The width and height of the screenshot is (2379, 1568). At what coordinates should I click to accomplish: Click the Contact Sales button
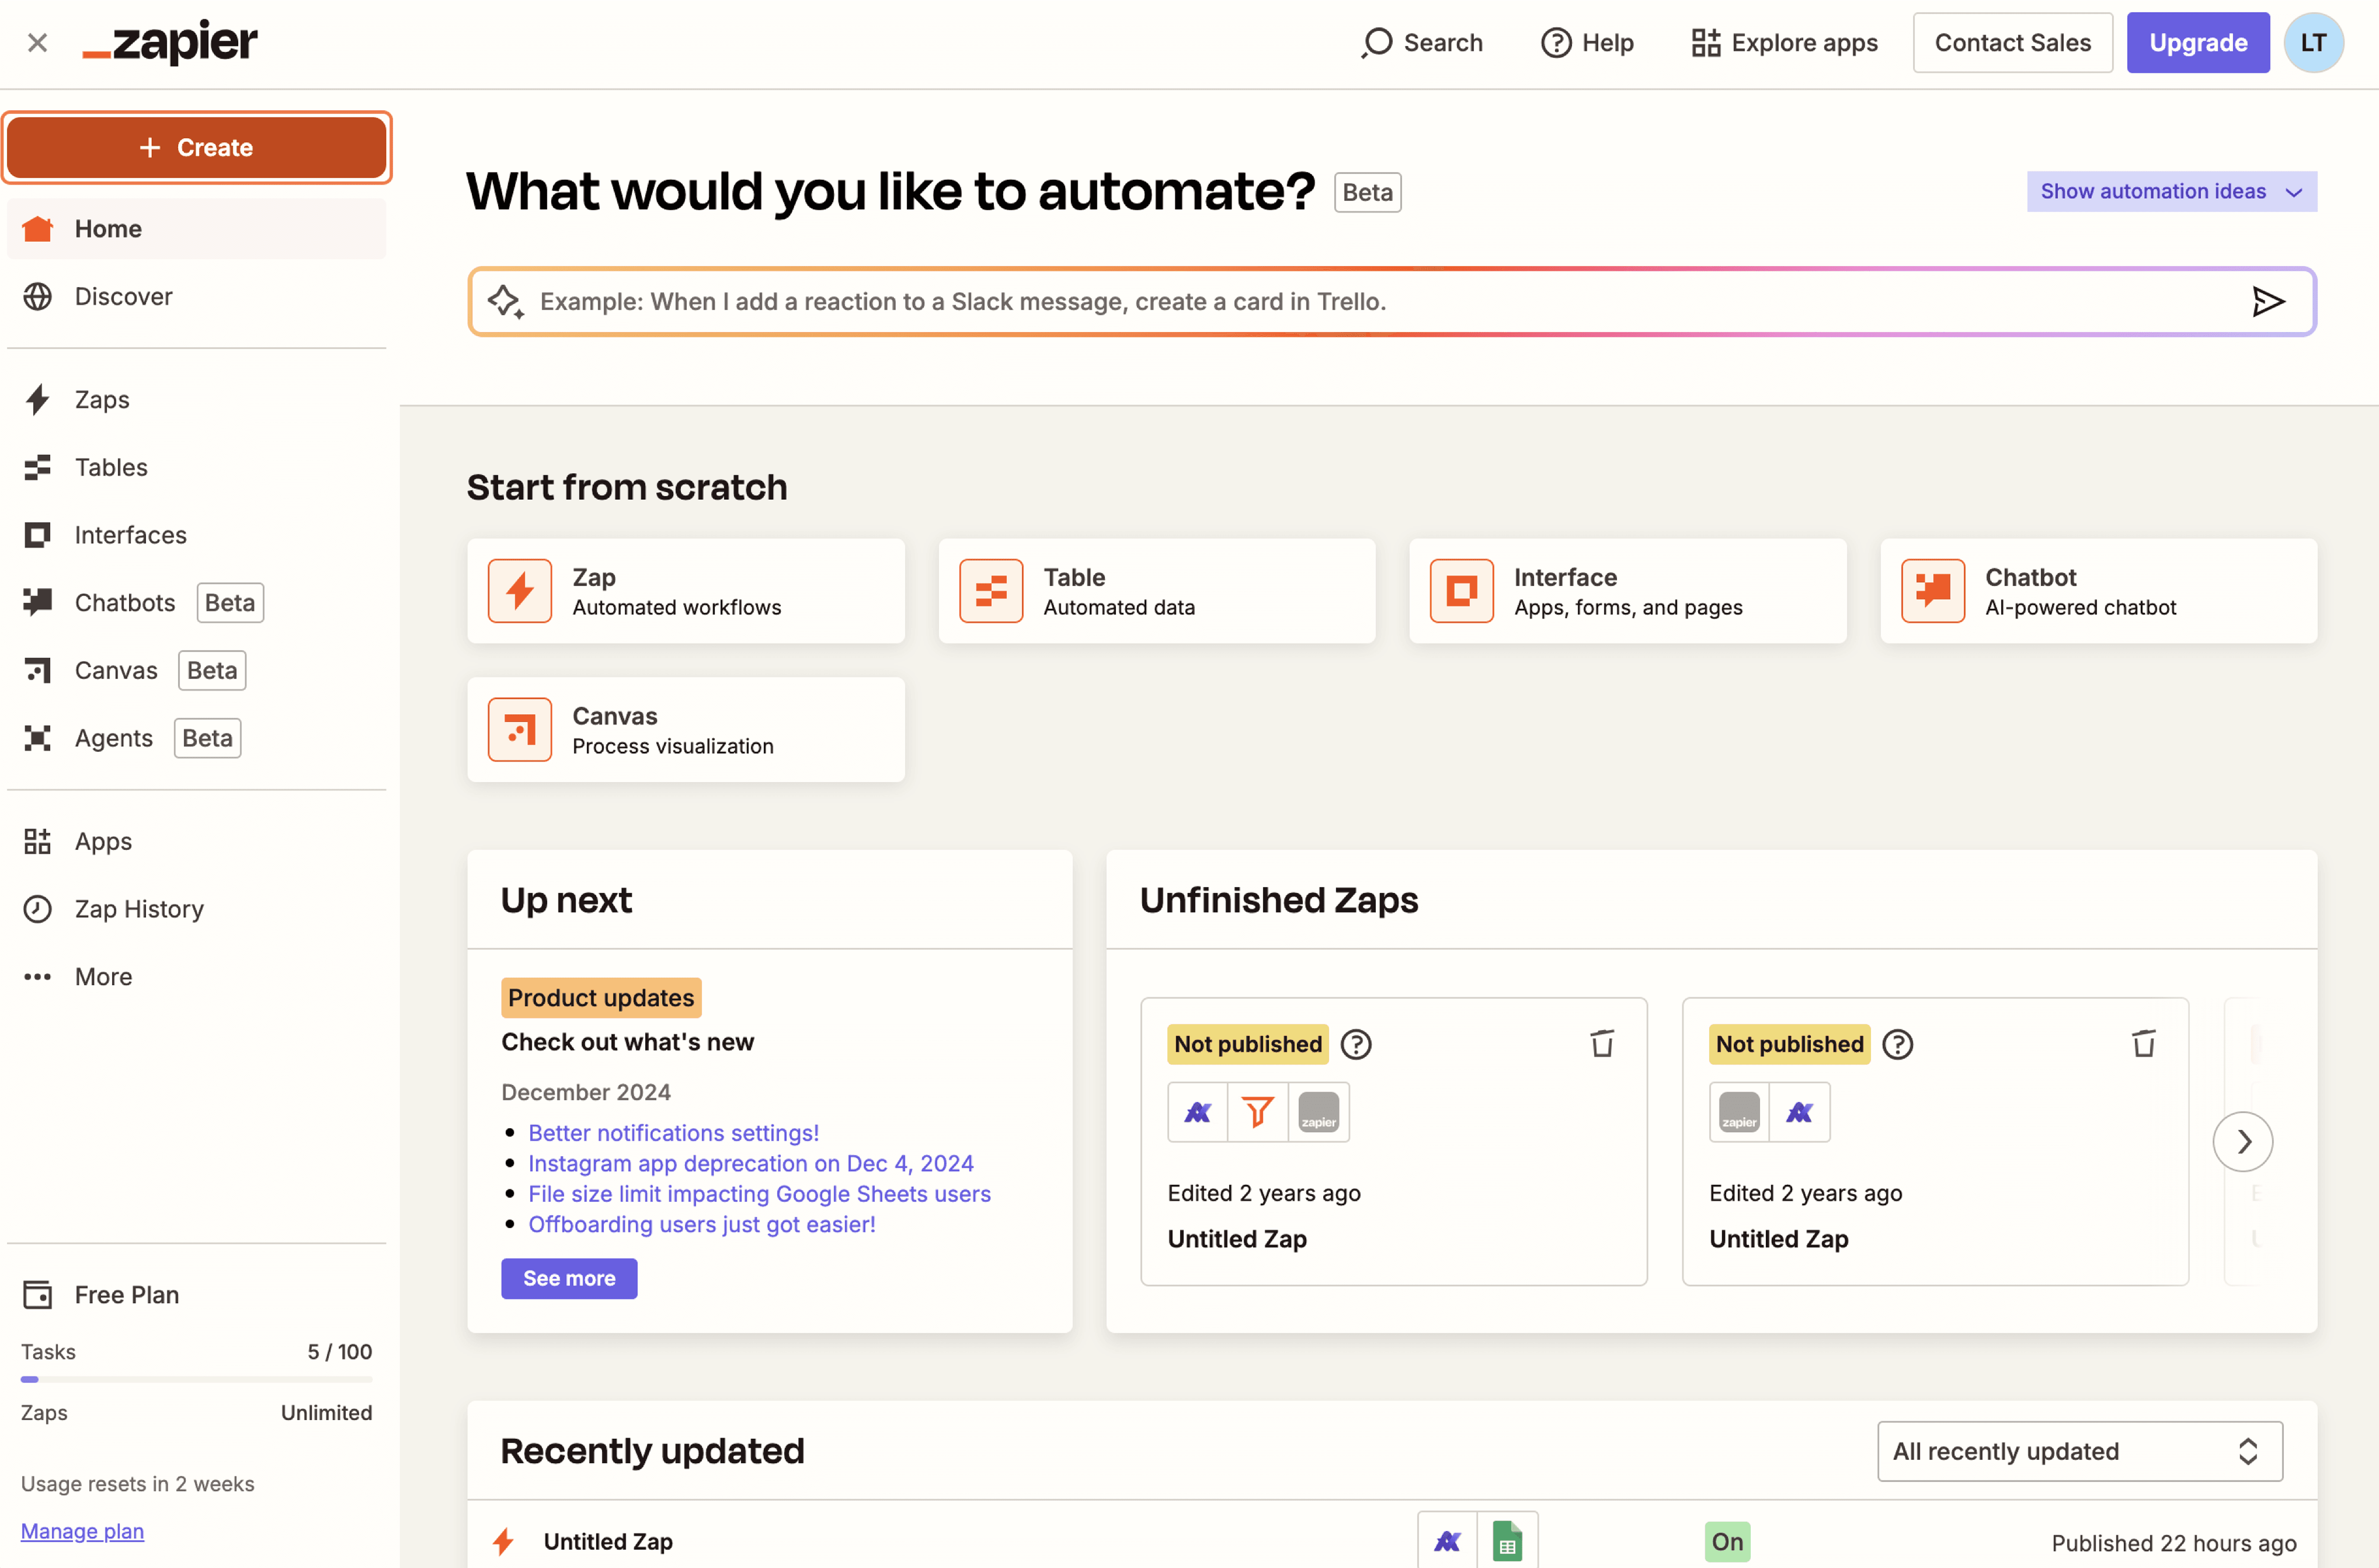point(2012,43)
